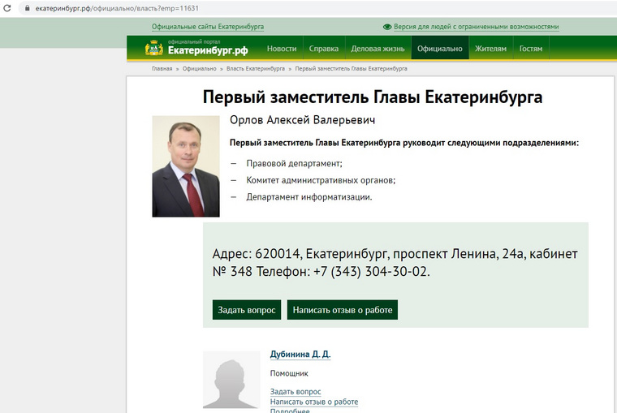Open the Новости menu item

tap(282, 49)
